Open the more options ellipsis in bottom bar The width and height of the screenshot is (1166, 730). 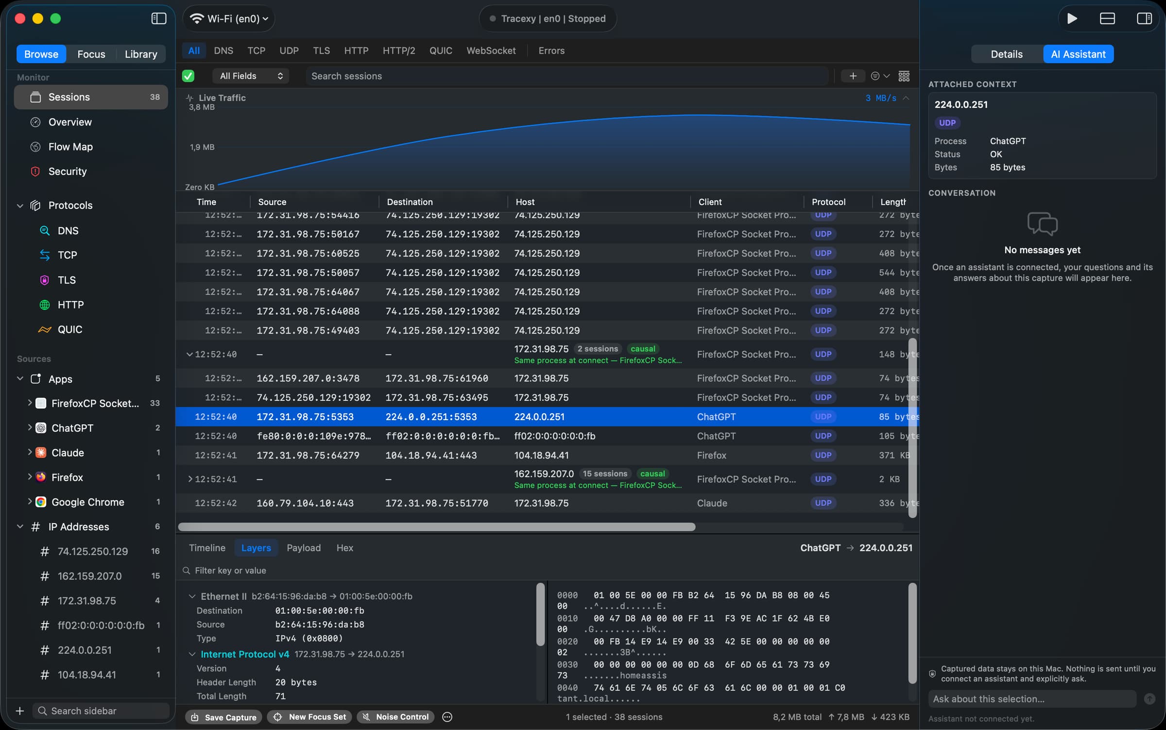(x=447, y=717)
